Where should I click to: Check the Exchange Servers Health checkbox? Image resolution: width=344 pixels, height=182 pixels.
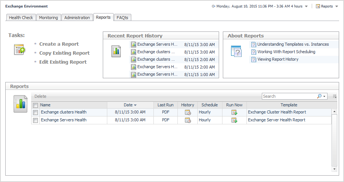tap(35, 120)
